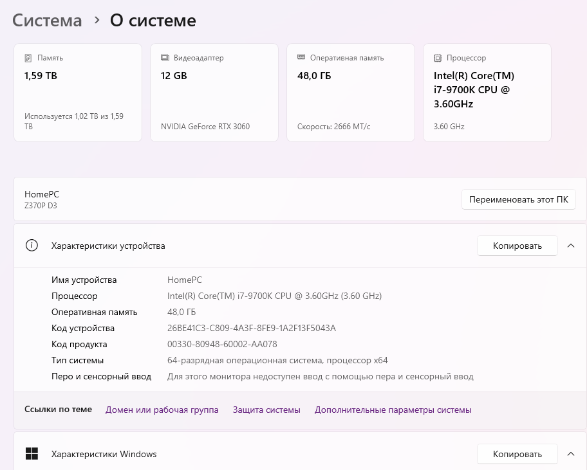
Task: Click the video adapter icon beside Видеоадаптер
Action: (x=165, y=58)
